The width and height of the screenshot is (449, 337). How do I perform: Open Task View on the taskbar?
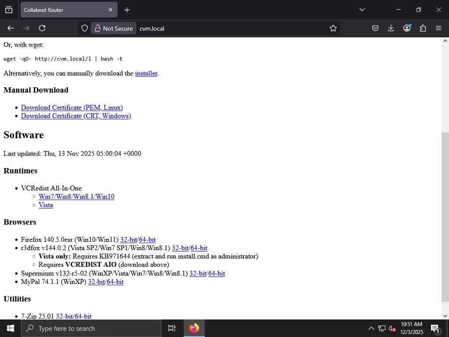pos(171,328)
